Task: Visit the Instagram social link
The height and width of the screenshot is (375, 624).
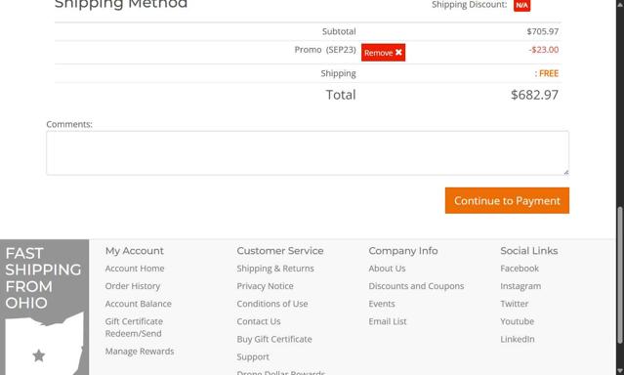Action: (x=520, y=286)
